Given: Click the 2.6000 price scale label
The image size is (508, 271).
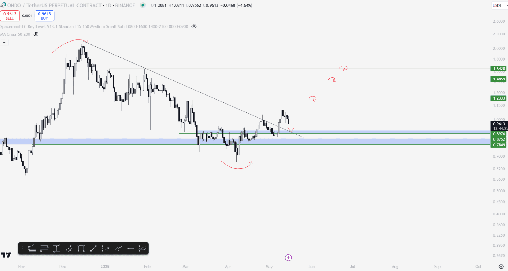Looking at the screenshot, I should click(498, 21).
